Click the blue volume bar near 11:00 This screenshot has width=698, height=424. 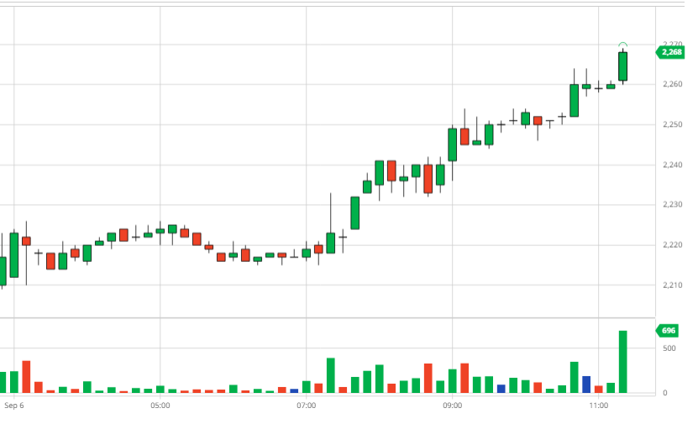pos(586,385)
